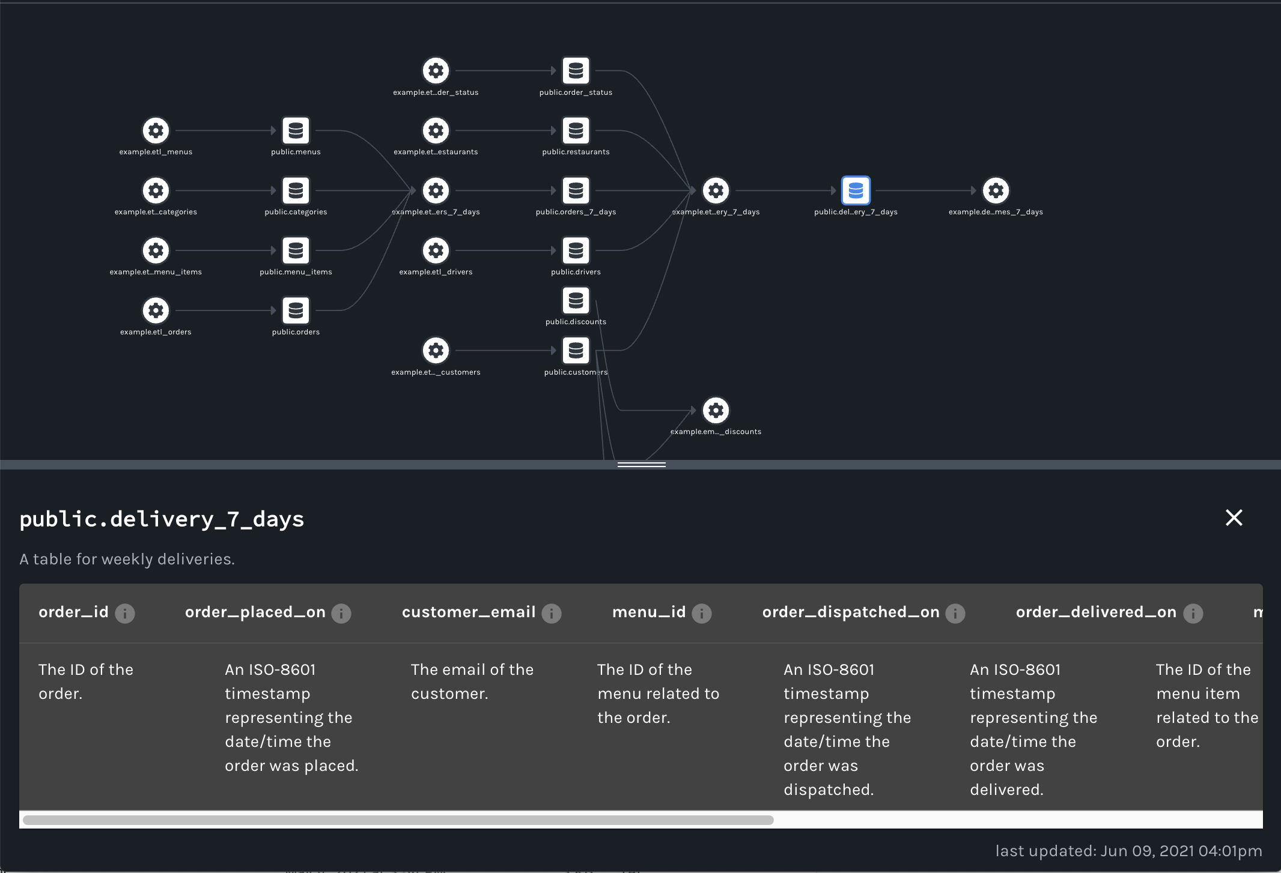Screen dimensions: 1281x873
Task: Click info icon beside menu_id header
Action: 701,614
